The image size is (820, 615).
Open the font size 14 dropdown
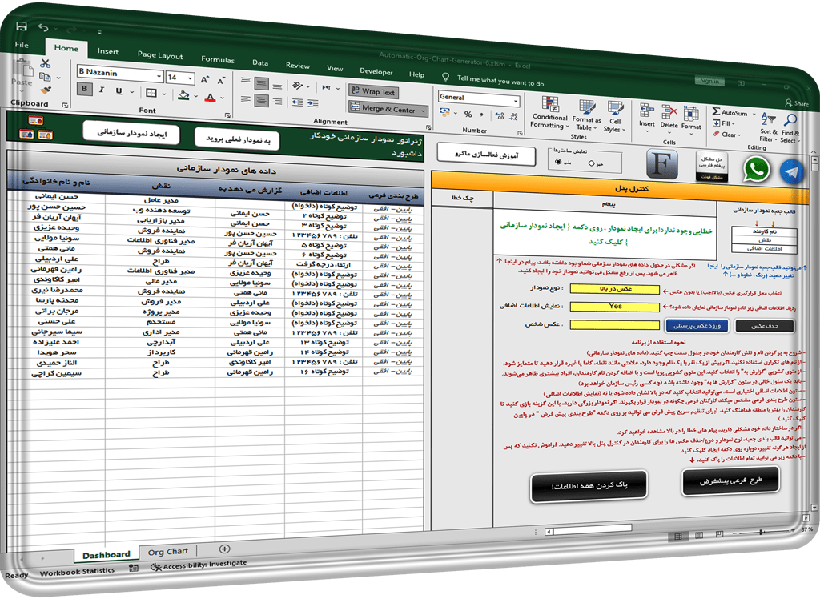tap(190, 79)
